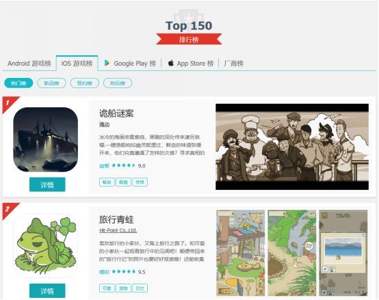
Task: Select the iOS 游戏榜 tab
Action: point(77,64)
